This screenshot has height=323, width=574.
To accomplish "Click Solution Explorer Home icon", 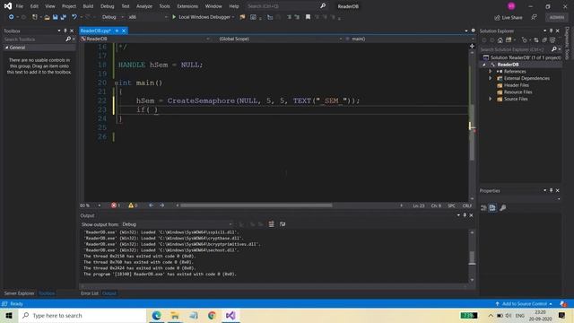I will pyautogui.click(x=500, y=40).
